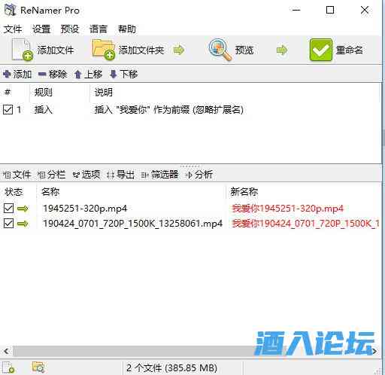Select the file name 1945251-320p.mp4

[85, 209]
